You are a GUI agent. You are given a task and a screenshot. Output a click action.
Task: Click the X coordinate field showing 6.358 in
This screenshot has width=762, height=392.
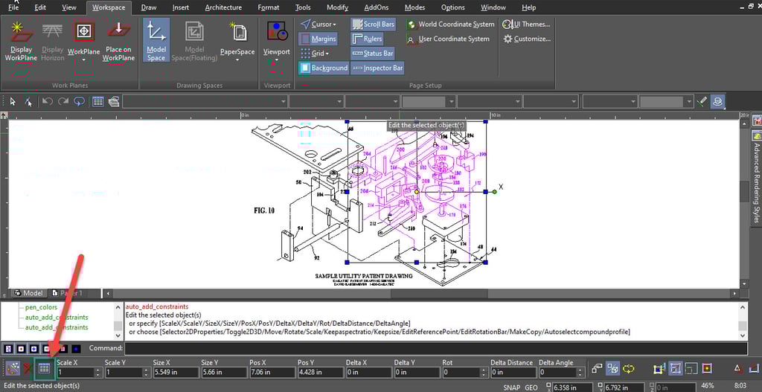click(x=572, y=388)
